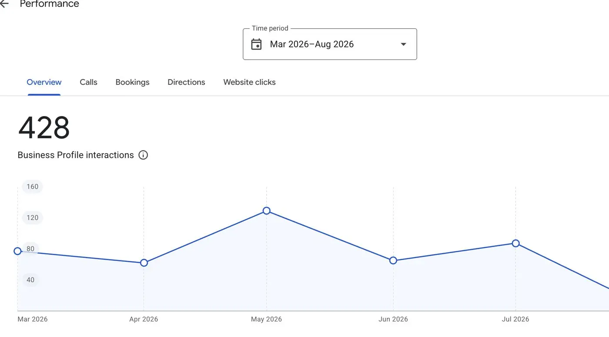Click the Business Profile interactions label

point(76,155)
